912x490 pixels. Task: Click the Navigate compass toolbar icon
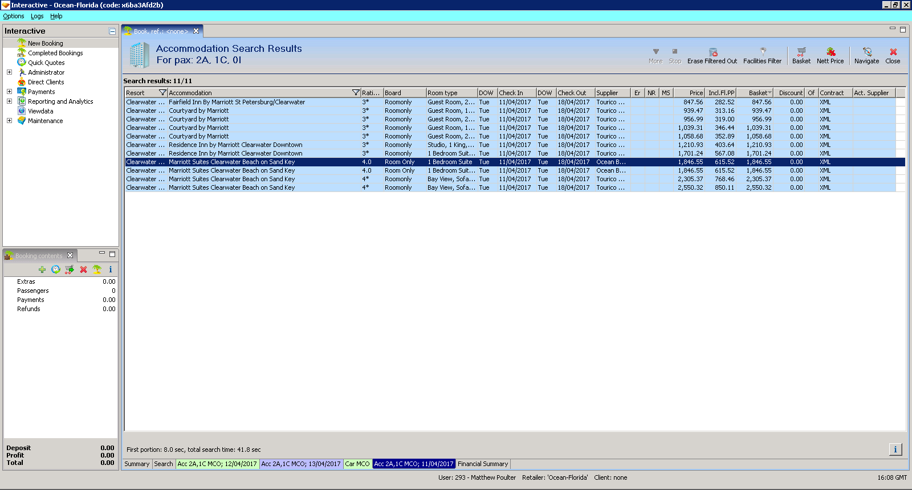tap(867, 51)
